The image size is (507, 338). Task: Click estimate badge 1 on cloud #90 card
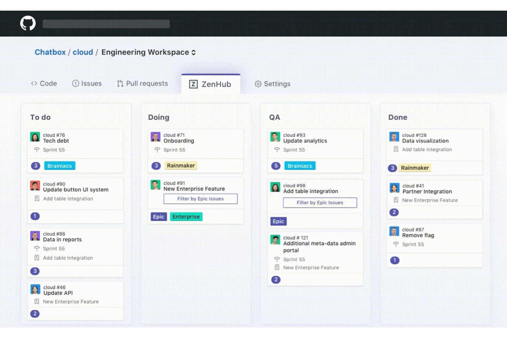(x=35, y=216)
